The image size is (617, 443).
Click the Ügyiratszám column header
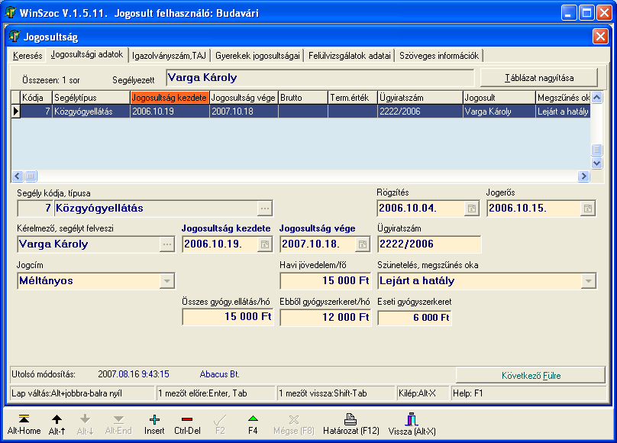pyautogui.click(x=420, y=98)
